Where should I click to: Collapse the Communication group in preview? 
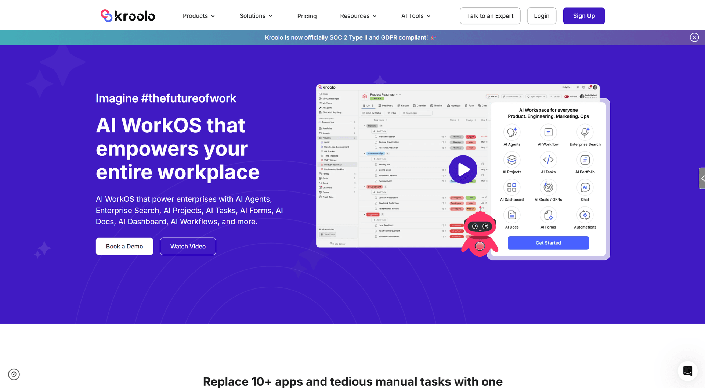(x=365, y=154)
